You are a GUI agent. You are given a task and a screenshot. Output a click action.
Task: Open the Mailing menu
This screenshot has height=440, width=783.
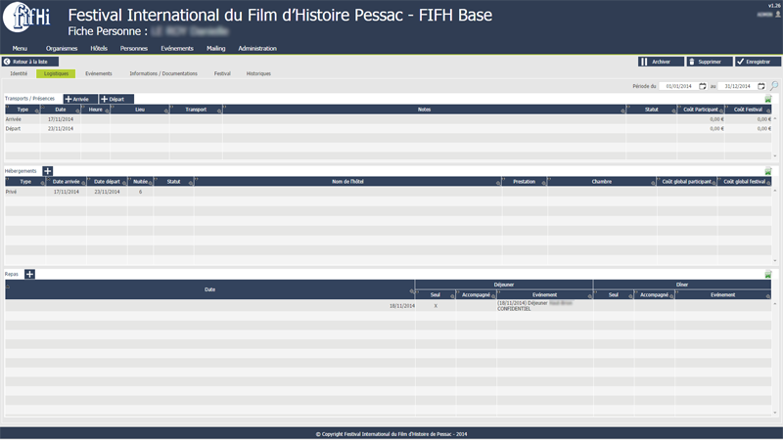point(215,48)
